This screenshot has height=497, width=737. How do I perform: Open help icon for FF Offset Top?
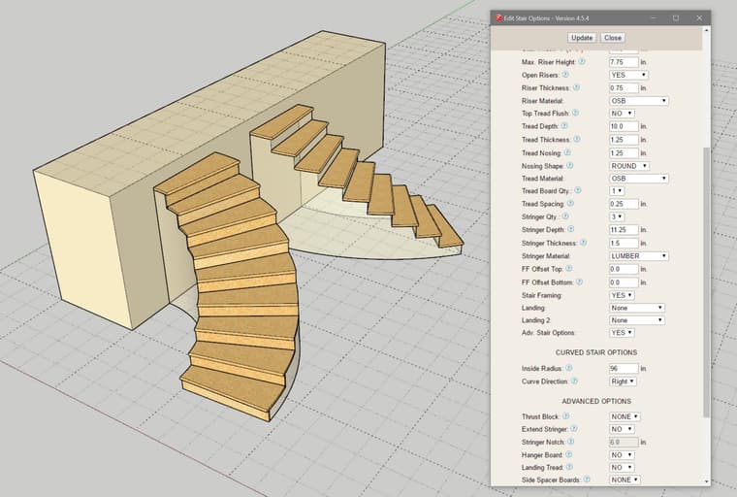(x=568, y=268)
